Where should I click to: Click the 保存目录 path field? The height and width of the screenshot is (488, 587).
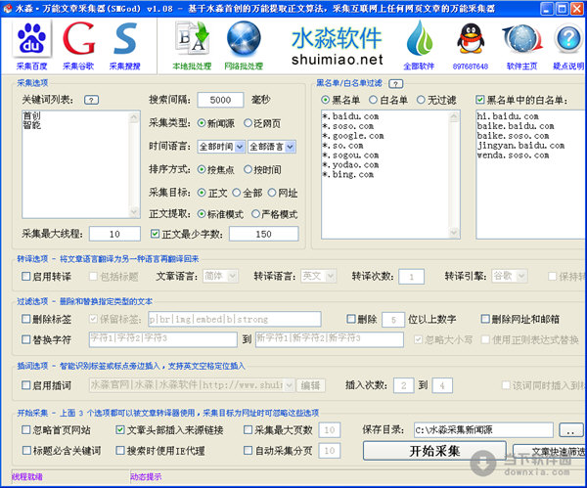(483, 430)
